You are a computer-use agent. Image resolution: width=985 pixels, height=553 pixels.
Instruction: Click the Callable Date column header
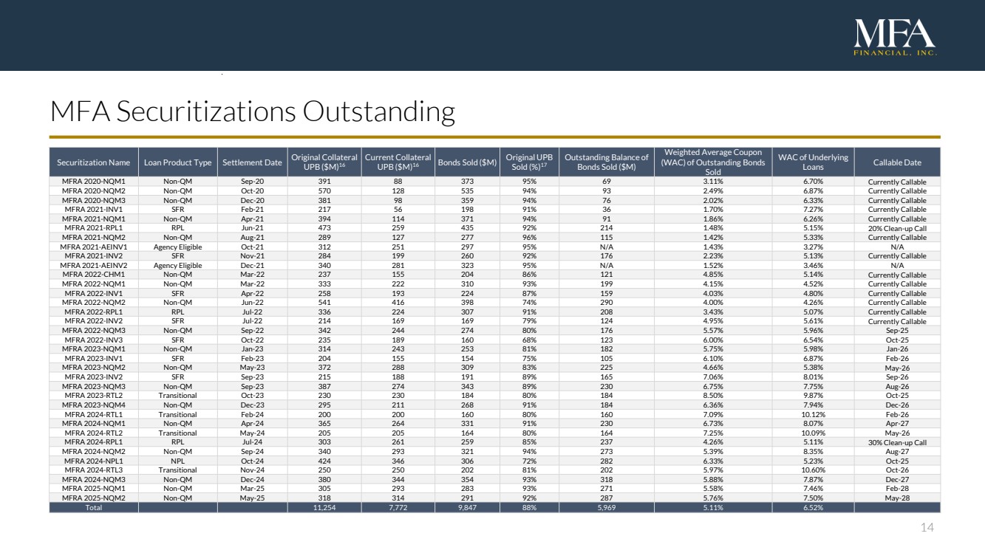pyautogui.click(x=897, y=162)
